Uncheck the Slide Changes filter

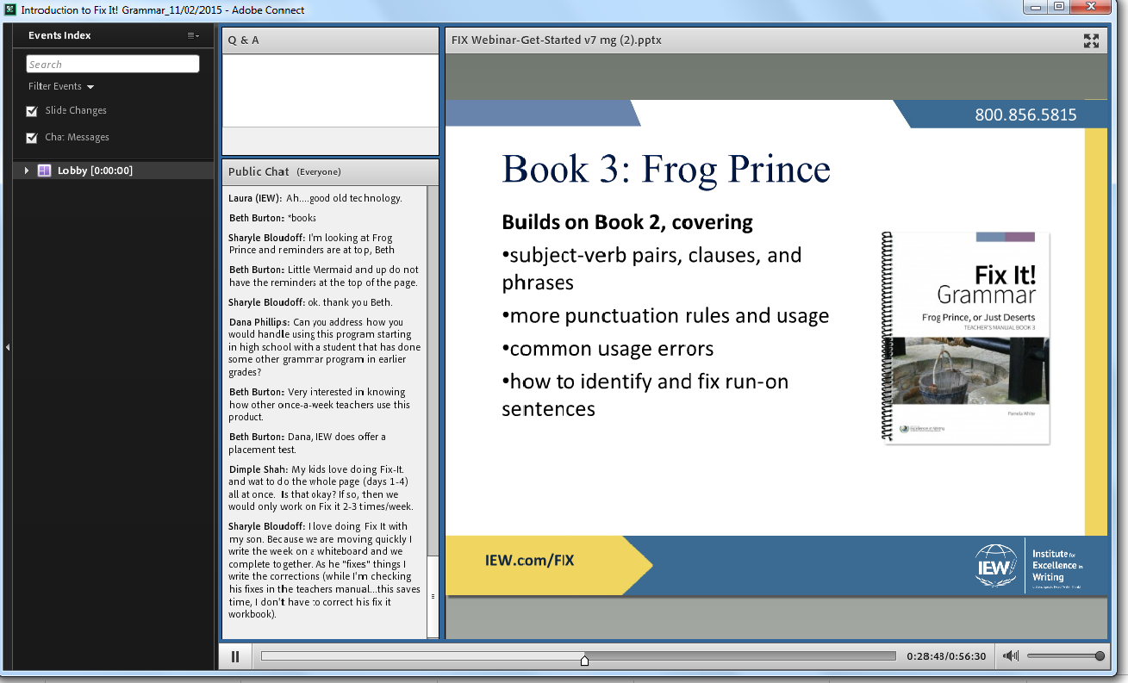click(32, 110)
